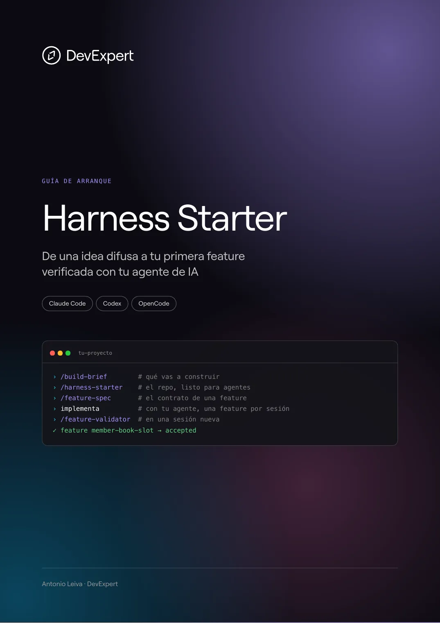The image size is (440, 623).
Task: Select the Claude Code pill
Action: coord(68,304)
